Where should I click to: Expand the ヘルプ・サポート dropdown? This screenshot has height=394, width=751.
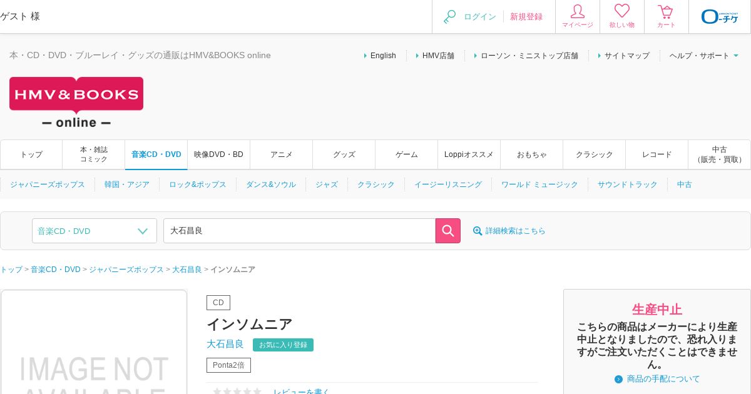[704, 56]
